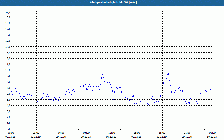The image size is (224, 140).
Task: Click the y-axis value '16,0'
Action: pos(8,35)
